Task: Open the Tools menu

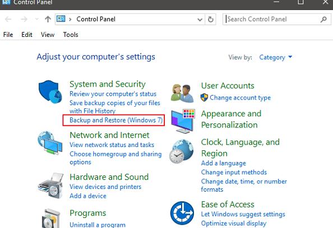Action: click(71, 35)
